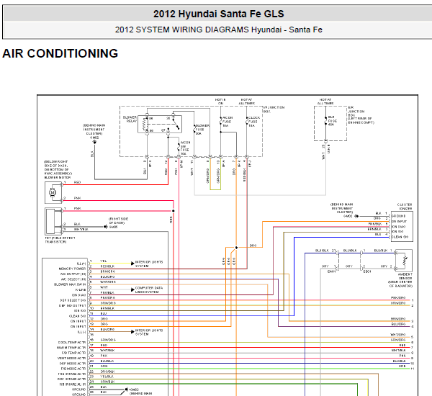This screenshot has width=432, height=396.
Task: Click the "CLOCK FUSE 15A" label
Action: click(x=254, y=122)
